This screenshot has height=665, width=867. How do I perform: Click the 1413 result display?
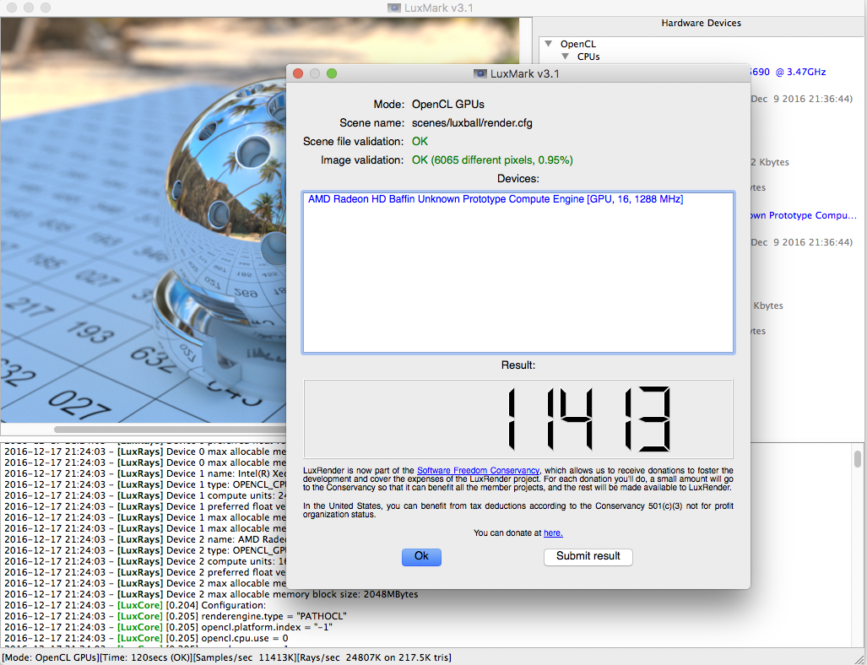518,419
